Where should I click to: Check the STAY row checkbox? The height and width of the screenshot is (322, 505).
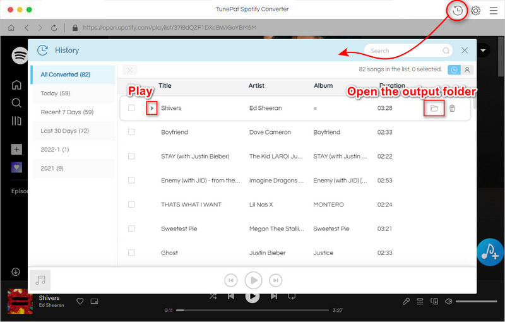pos(131,156)
